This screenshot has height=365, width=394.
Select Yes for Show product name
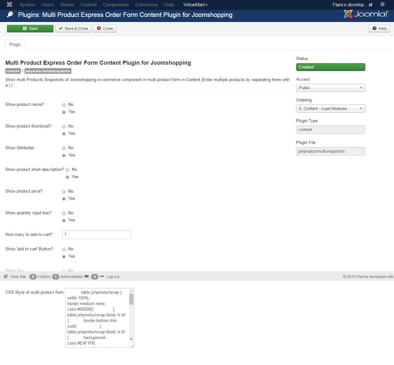click(x=64, y=112)
